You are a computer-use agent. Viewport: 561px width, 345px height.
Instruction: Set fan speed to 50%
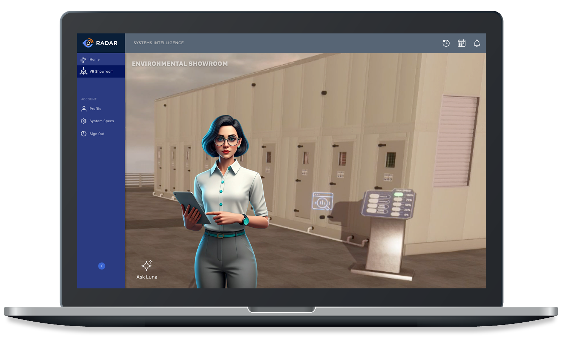[397, 204]
